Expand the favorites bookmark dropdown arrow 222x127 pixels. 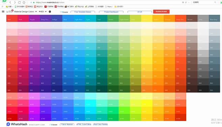[x=12, y=7]
